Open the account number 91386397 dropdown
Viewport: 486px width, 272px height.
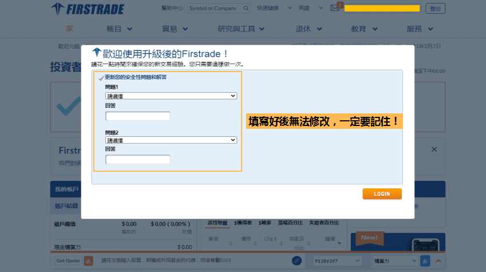coord(337,261)
